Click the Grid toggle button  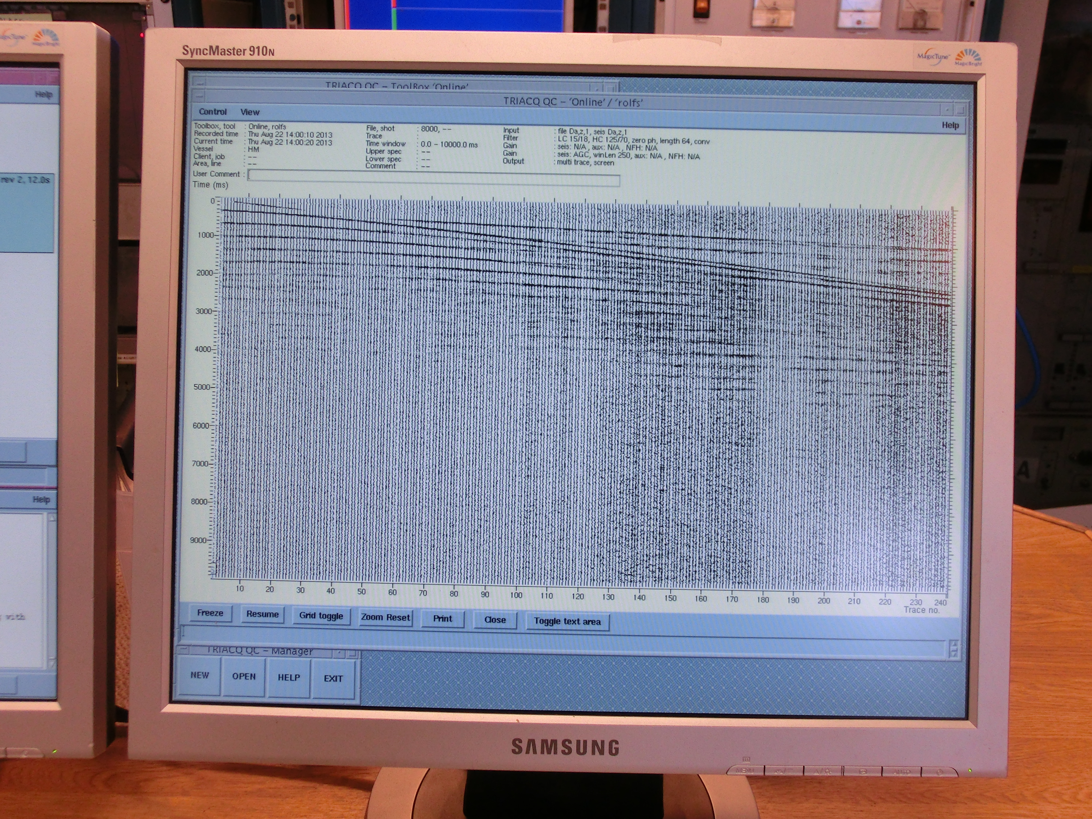(x=321, y=616)
